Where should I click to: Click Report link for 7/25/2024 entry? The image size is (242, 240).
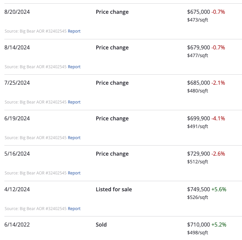74,102
